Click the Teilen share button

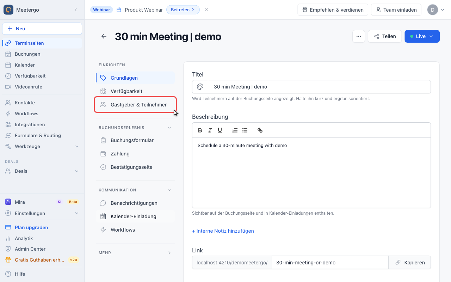pyautogui.click(x=385, y=36)
